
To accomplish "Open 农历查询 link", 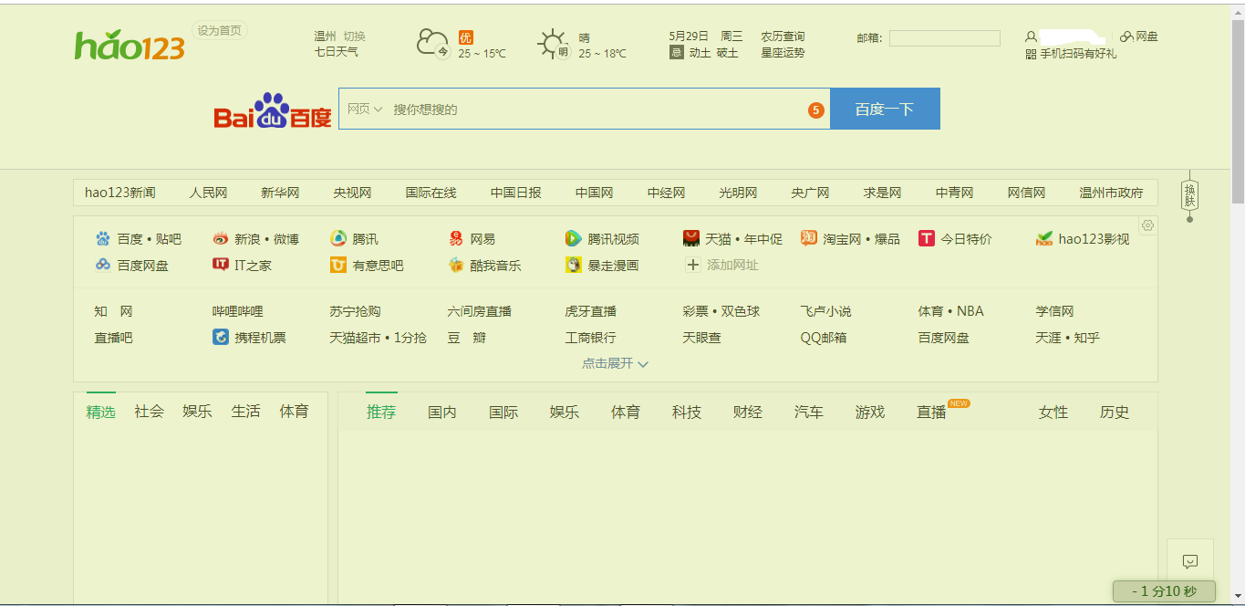I will [783, 37].
